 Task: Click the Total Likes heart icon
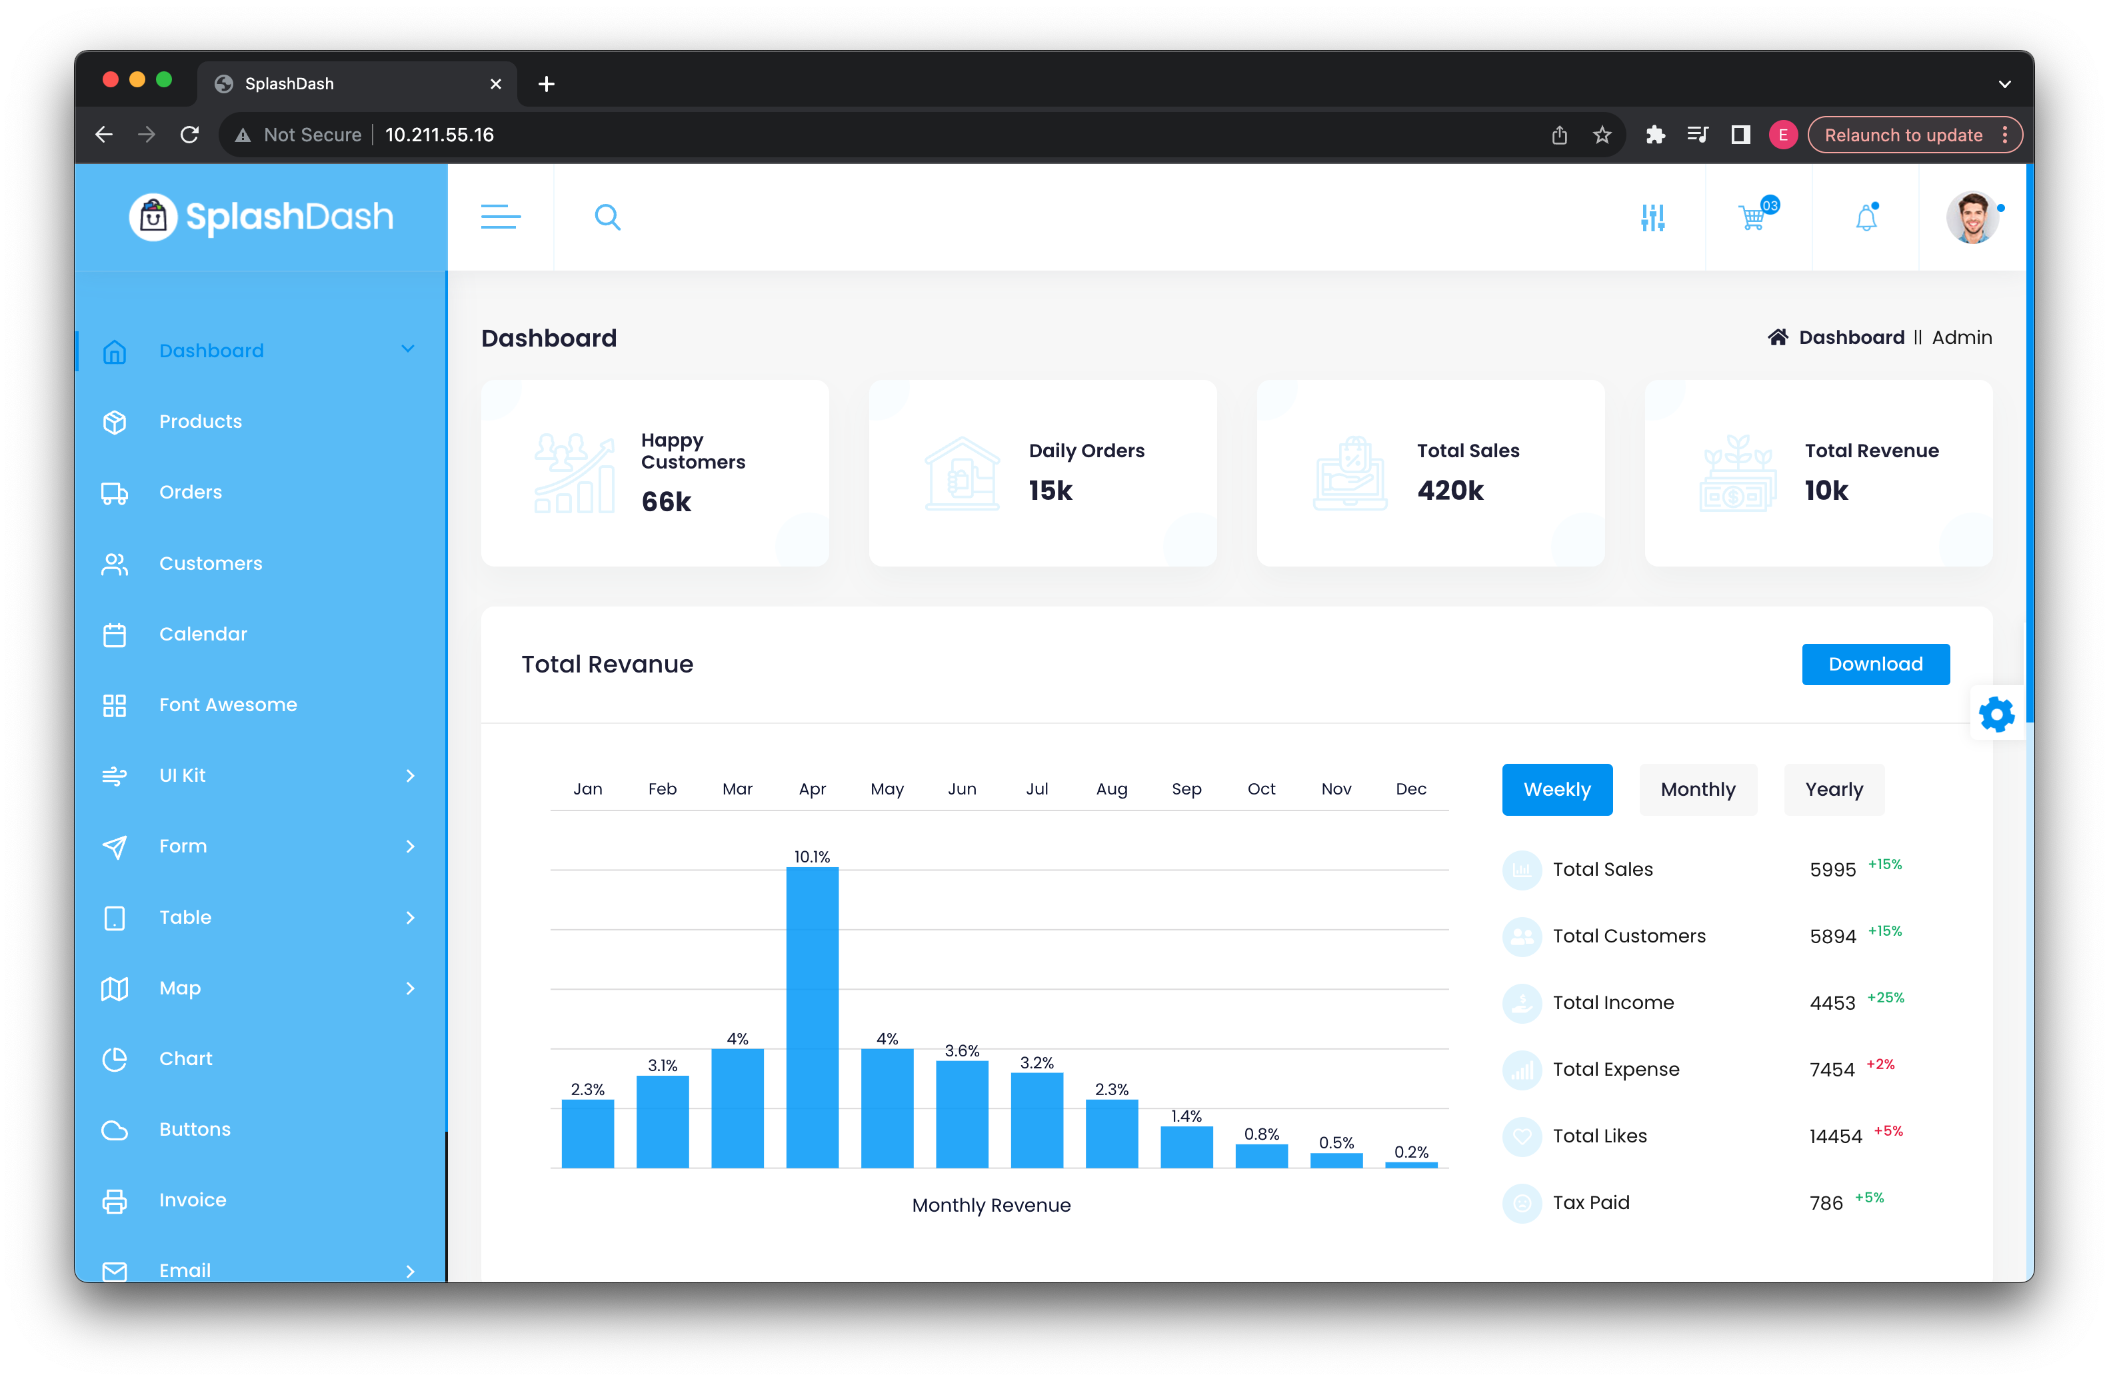(1522, 1136)
